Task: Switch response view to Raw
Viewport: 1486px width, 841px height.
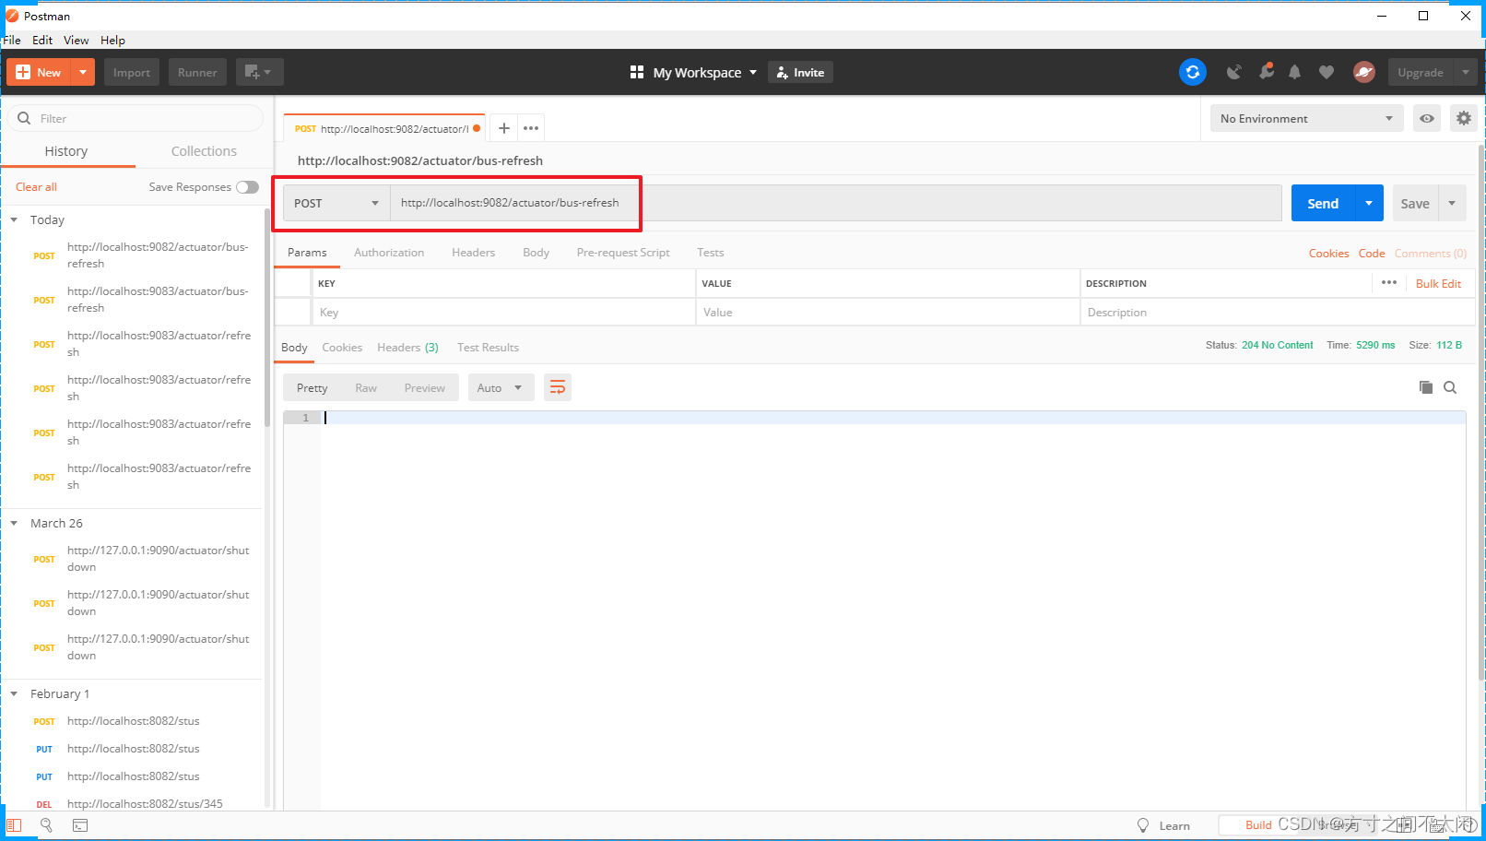Action: coord(366,387)
